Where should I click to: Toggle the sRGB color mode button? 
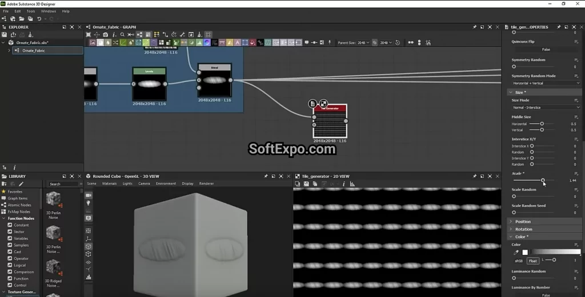point(519,261)
